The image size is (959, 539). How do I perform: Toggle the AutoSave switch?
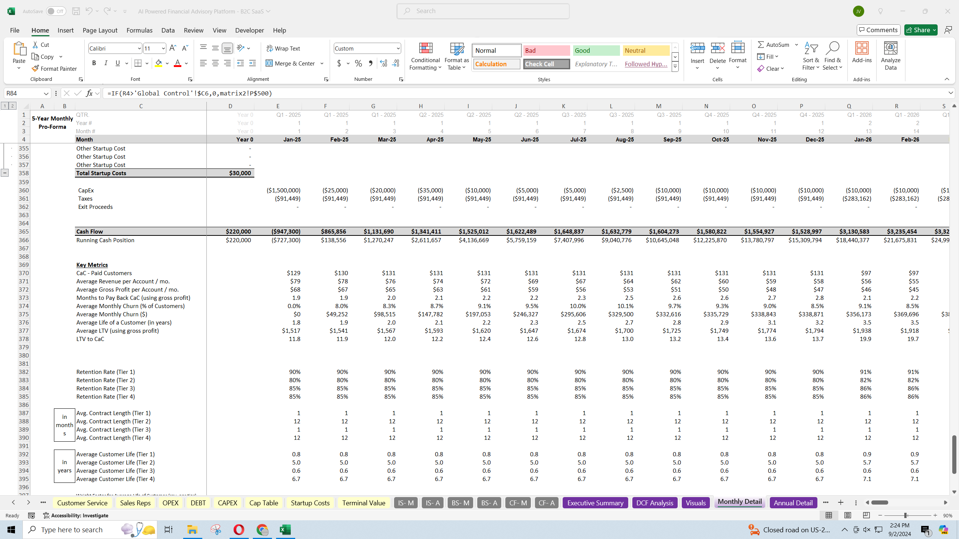tap(56, 11)
